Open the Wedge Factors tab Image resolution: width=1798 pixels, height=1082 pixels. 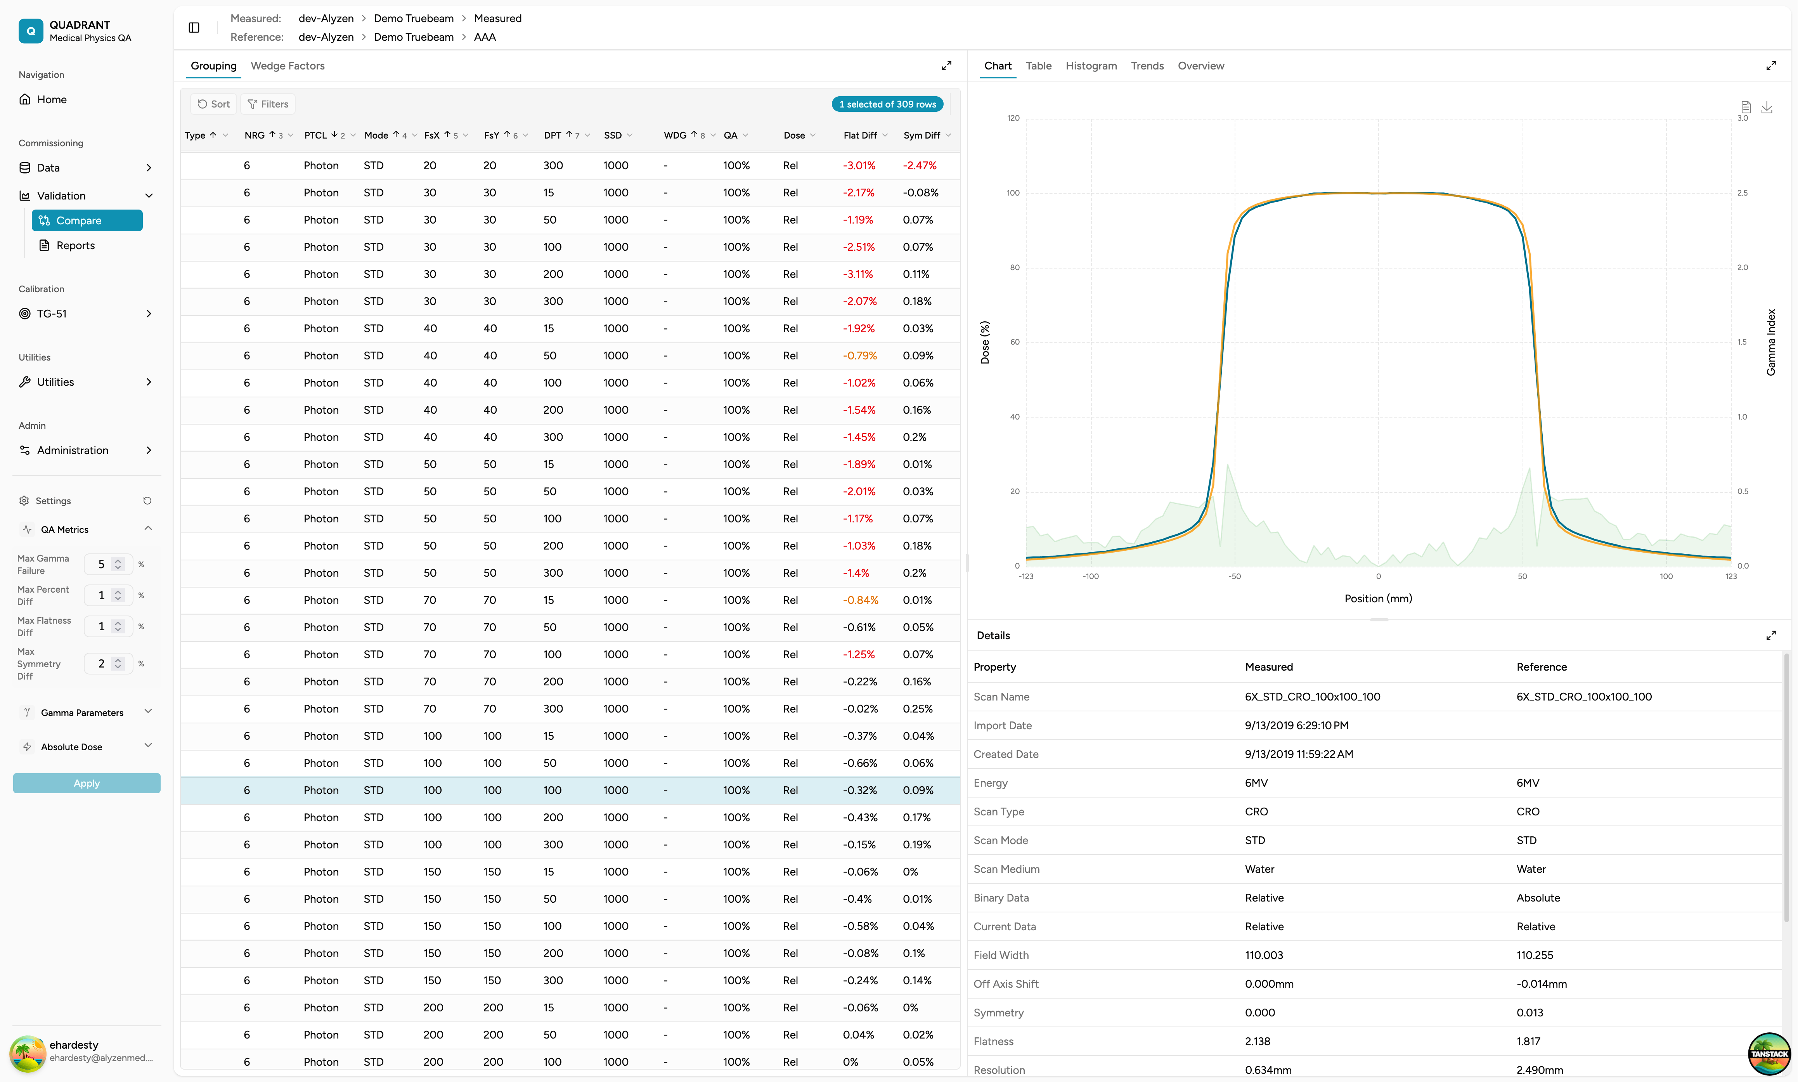click(287, 66)
